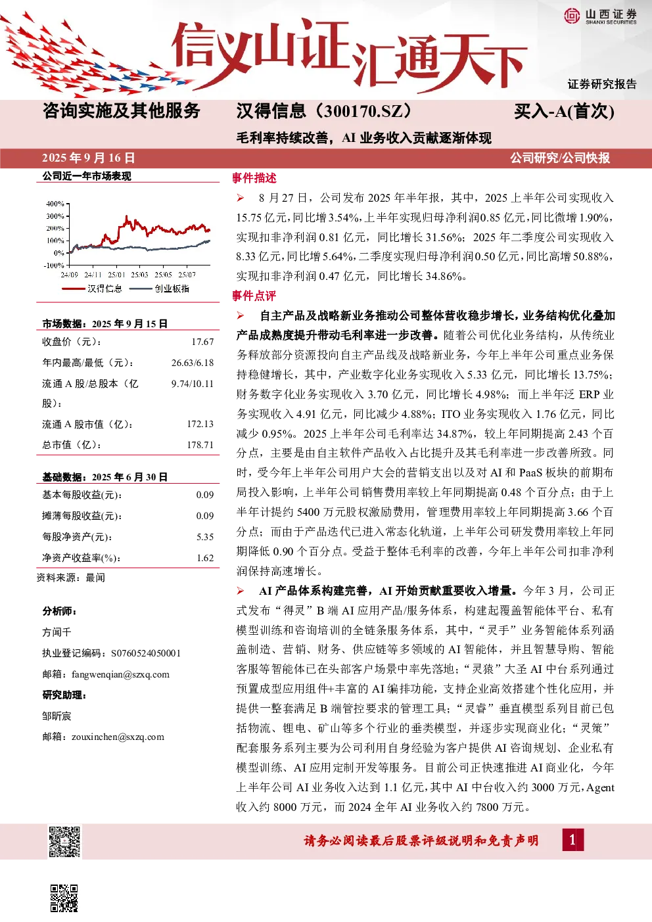
Task: Select the A-share market cap value '172.13'
Action: pos(200,425)
